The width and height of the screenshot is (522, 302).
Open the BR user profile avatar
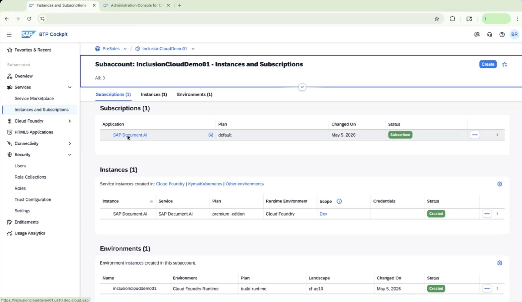pyautogui.click(x=515, y=34)
